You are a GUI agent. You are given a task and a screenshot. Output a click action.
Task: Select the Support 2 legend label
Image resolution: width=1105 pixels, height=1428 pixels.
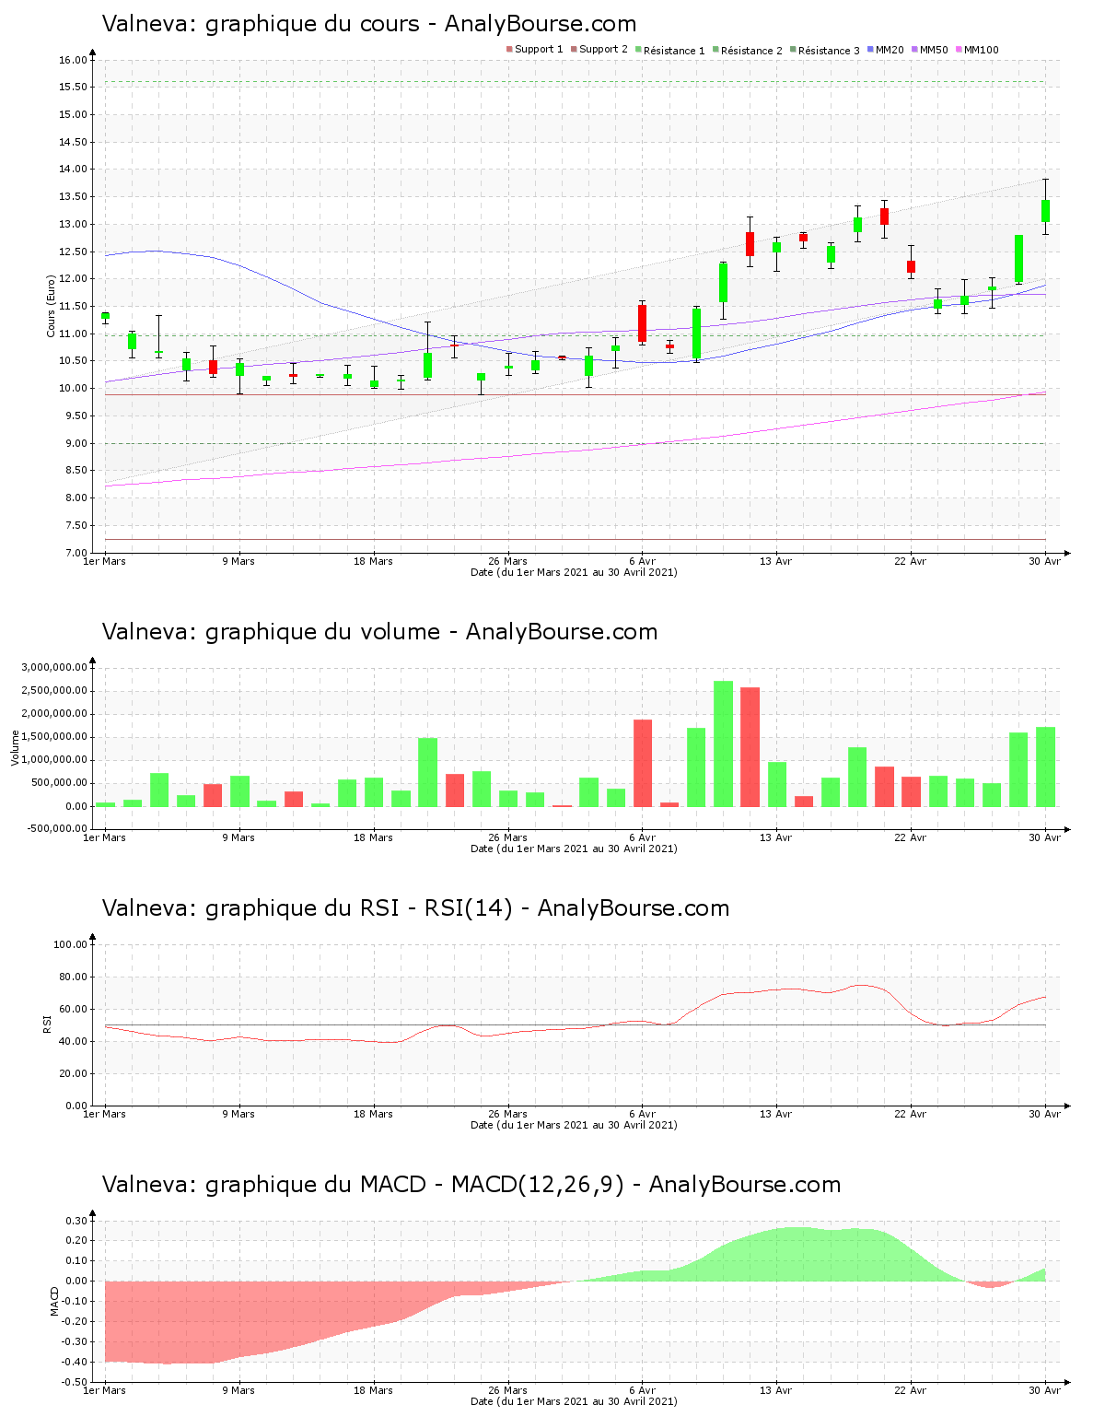click(x=603, y=50)
